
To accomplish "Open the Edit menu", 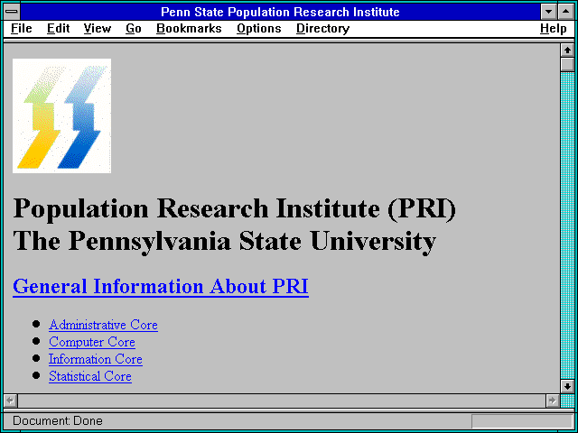I will coord(58,29).
